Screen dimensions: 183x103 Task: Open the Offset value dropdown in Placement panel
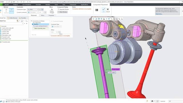pyautogui.click(x=57, y=32)
